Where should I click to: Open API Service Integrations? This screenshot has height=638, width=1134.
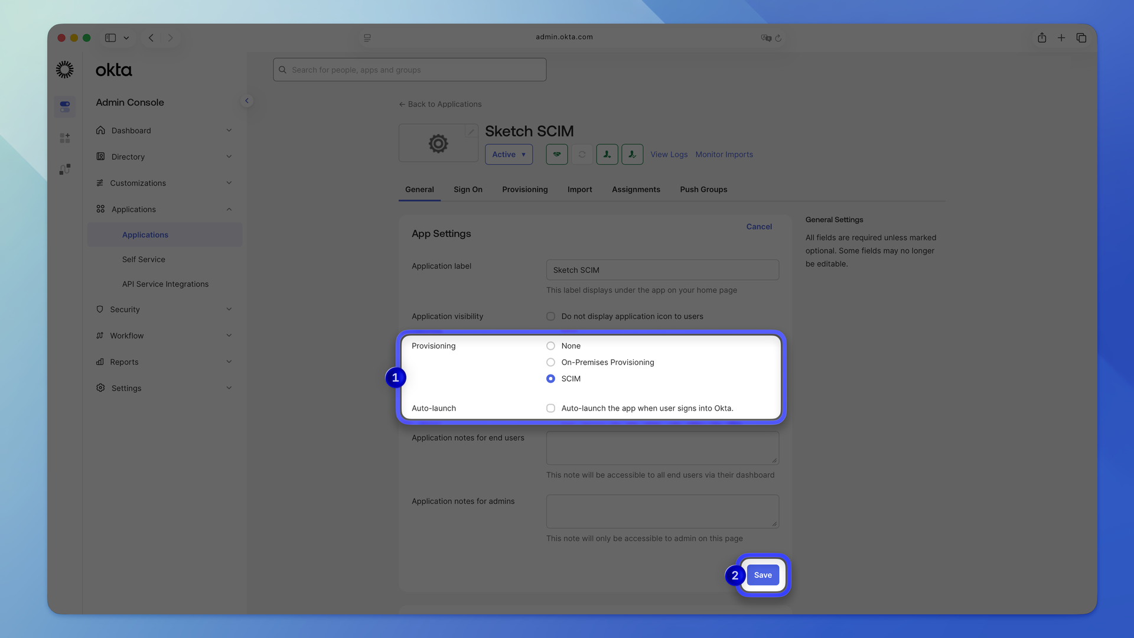165,284
